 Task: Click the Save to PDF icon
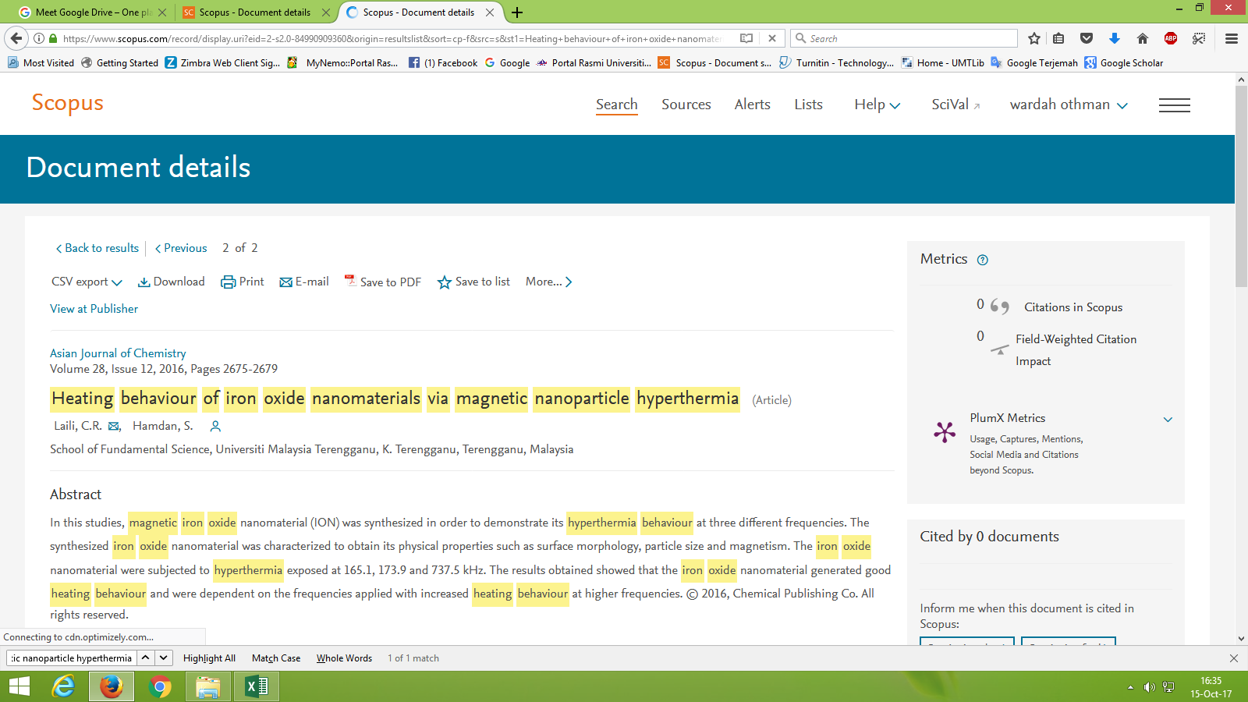coord(350,281)
